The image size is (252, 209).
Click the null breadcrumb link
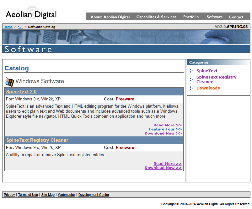pos(20,27)
